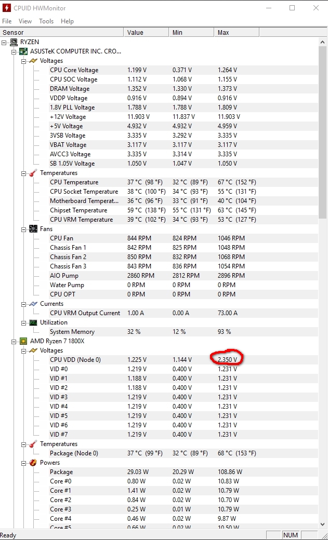Viewport: 328px width, 540px height.
Task: Click the ASUSTeK motherboard icon
Action: (23, 51)
